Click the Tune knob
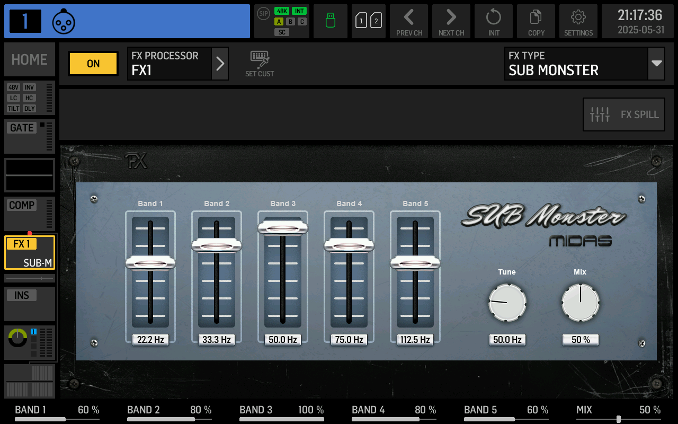This screenshot has height=424, width=678. [507, 303]
